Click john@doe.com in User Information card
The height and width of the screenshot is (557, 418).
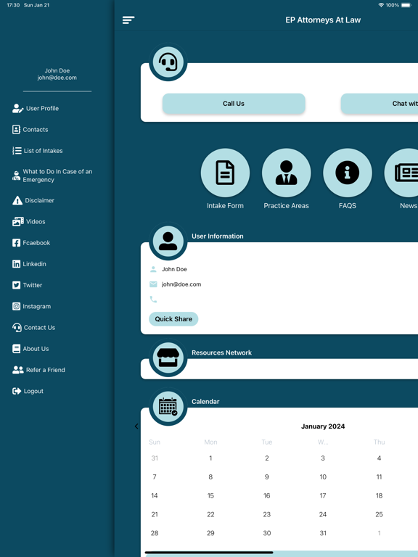(181, 284)
